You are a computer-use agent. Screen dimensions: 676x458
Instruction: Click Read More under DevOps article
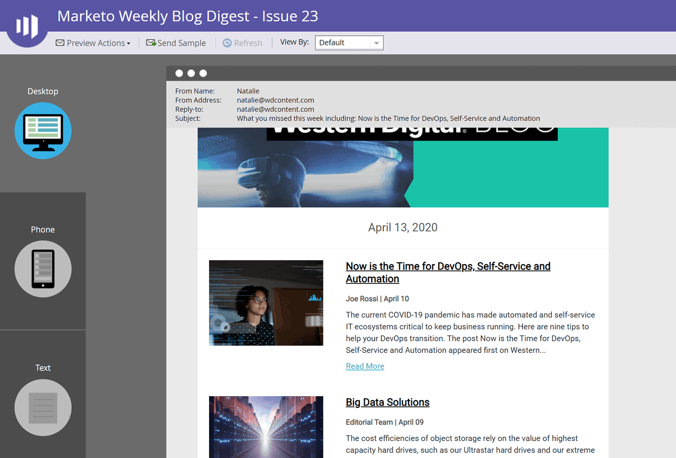click(365, 366)
